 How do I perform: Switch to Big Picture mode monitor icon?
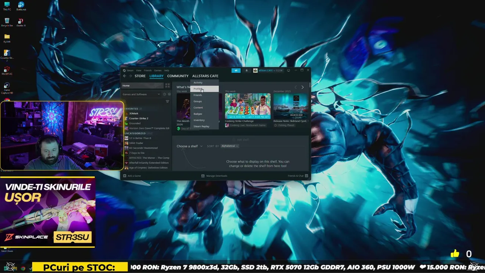point(288,71)
